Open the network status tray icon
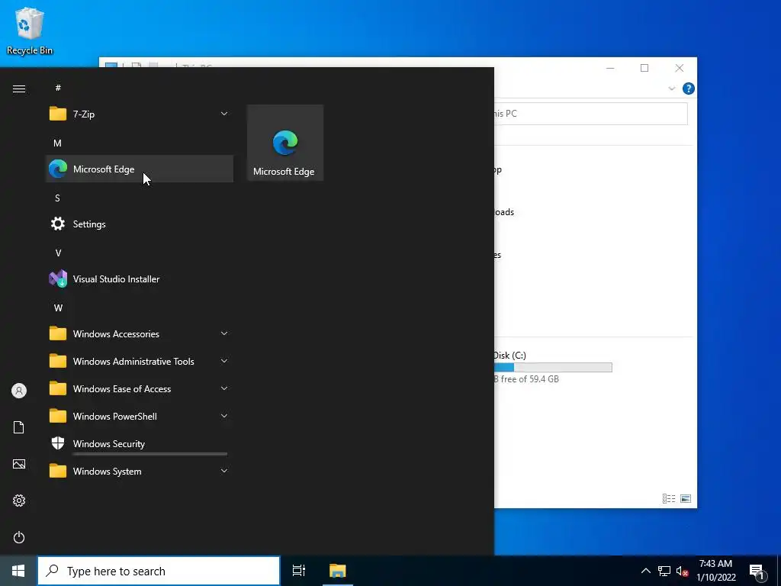Viewport: 781px width, 586px height. point(664,571)
